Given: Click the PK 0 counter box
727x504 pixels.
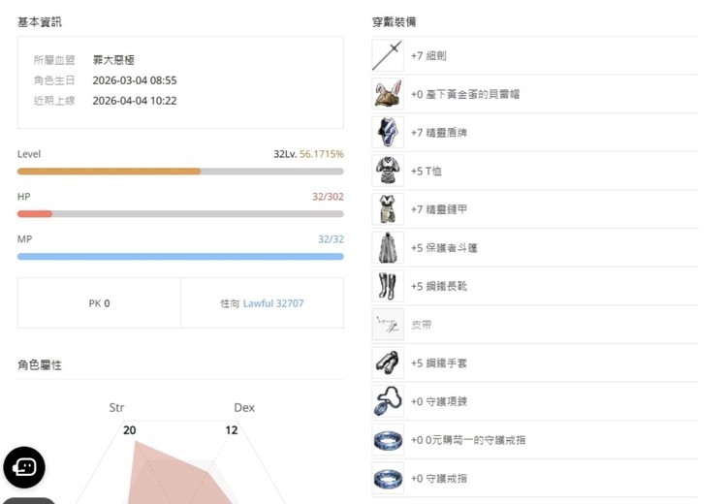Looking at the screenshot, I should (99, 303).
